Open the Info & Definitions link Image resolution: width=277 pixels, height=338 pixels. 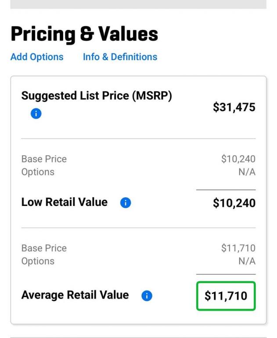(120, 57)
